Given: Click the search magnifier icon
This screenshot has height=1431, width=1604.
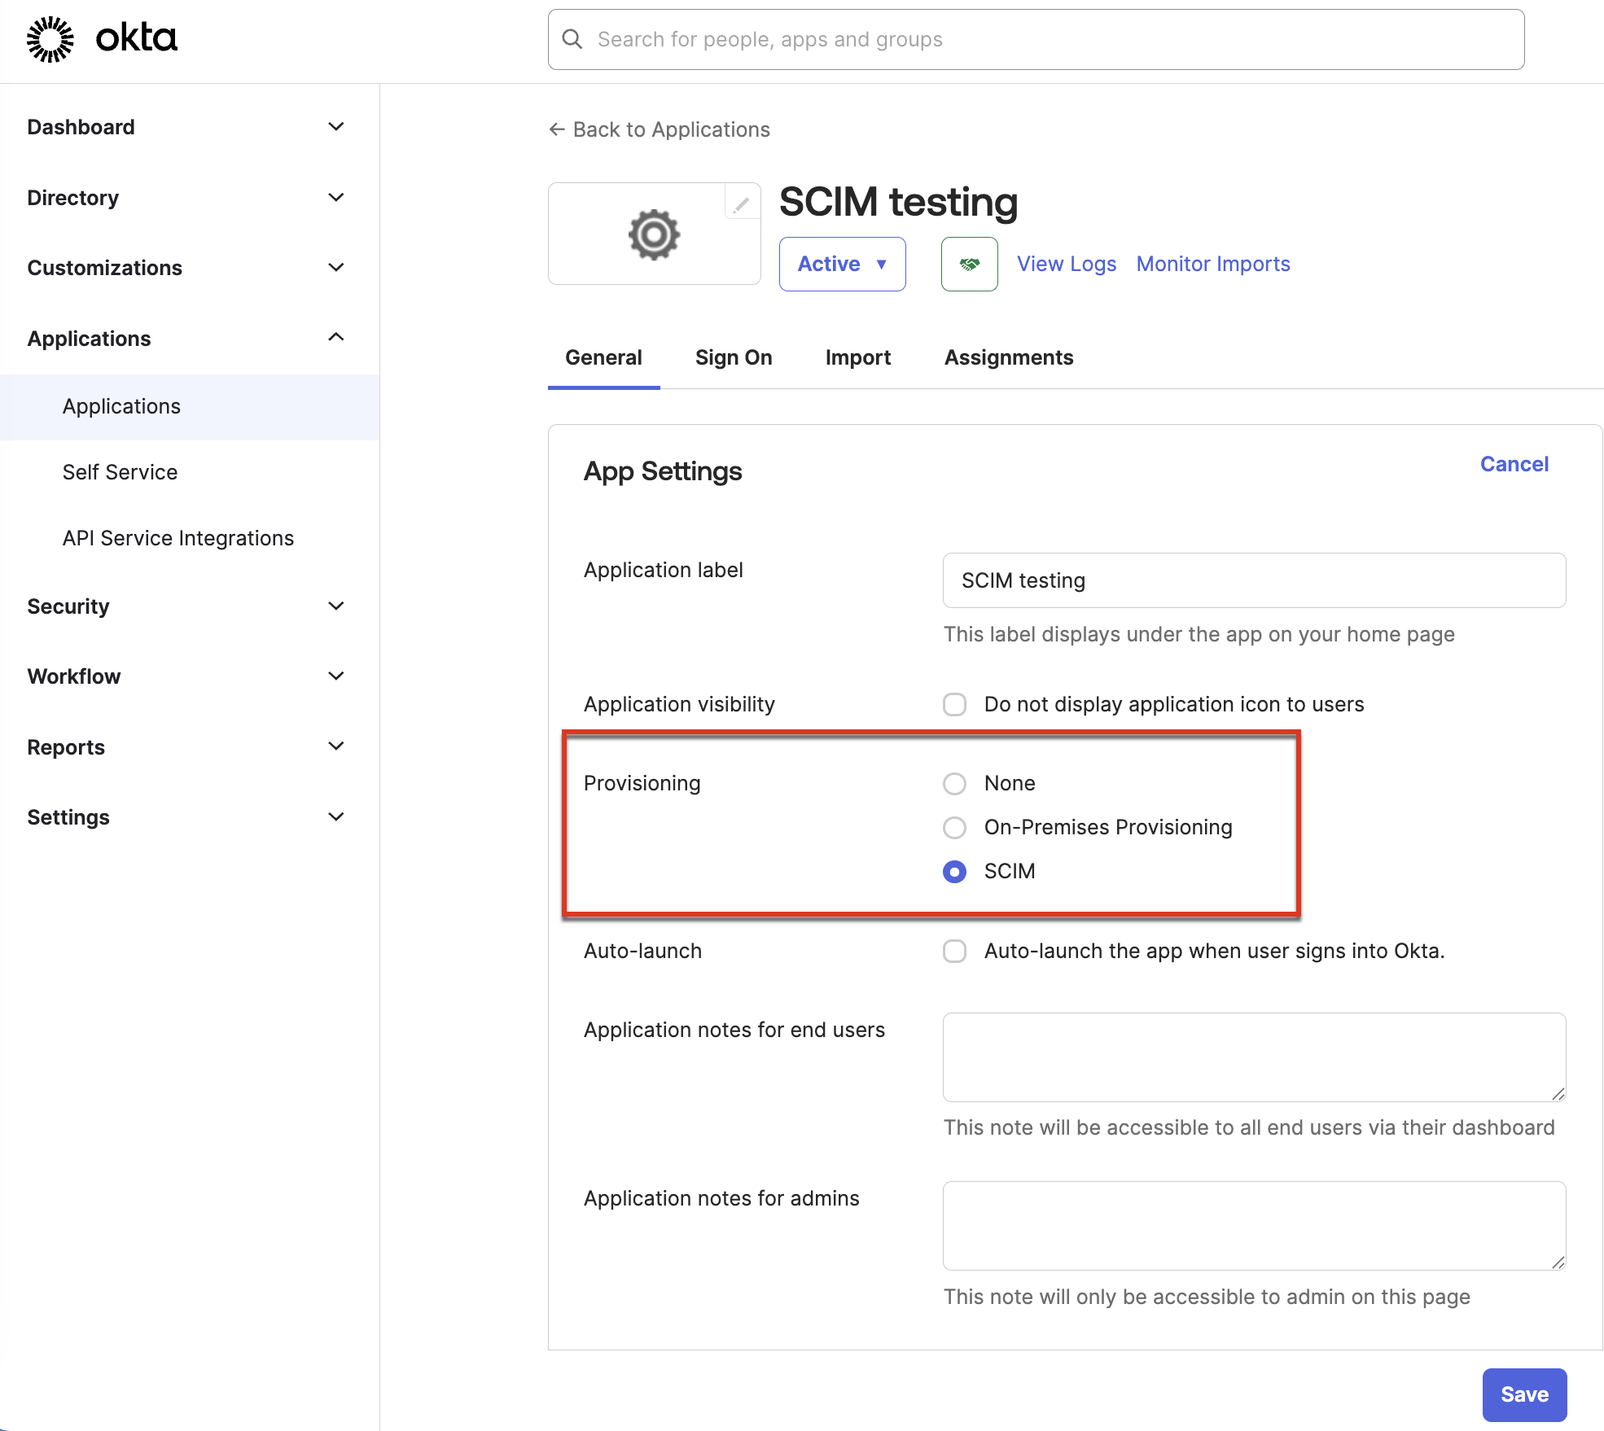Looking at the screenshot, I should pyautogui.click(x=572, y=38).
